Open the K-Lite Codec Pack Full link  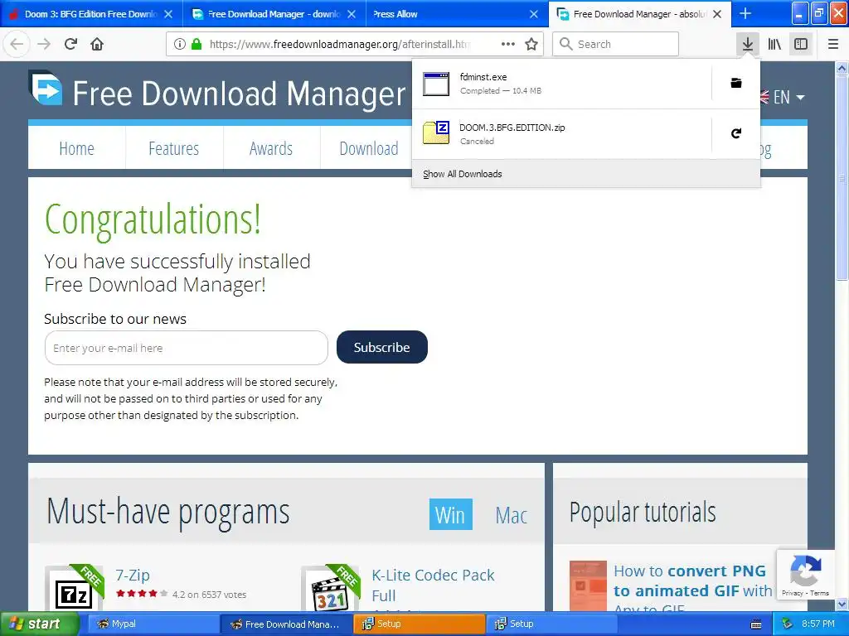pos(433,585)
